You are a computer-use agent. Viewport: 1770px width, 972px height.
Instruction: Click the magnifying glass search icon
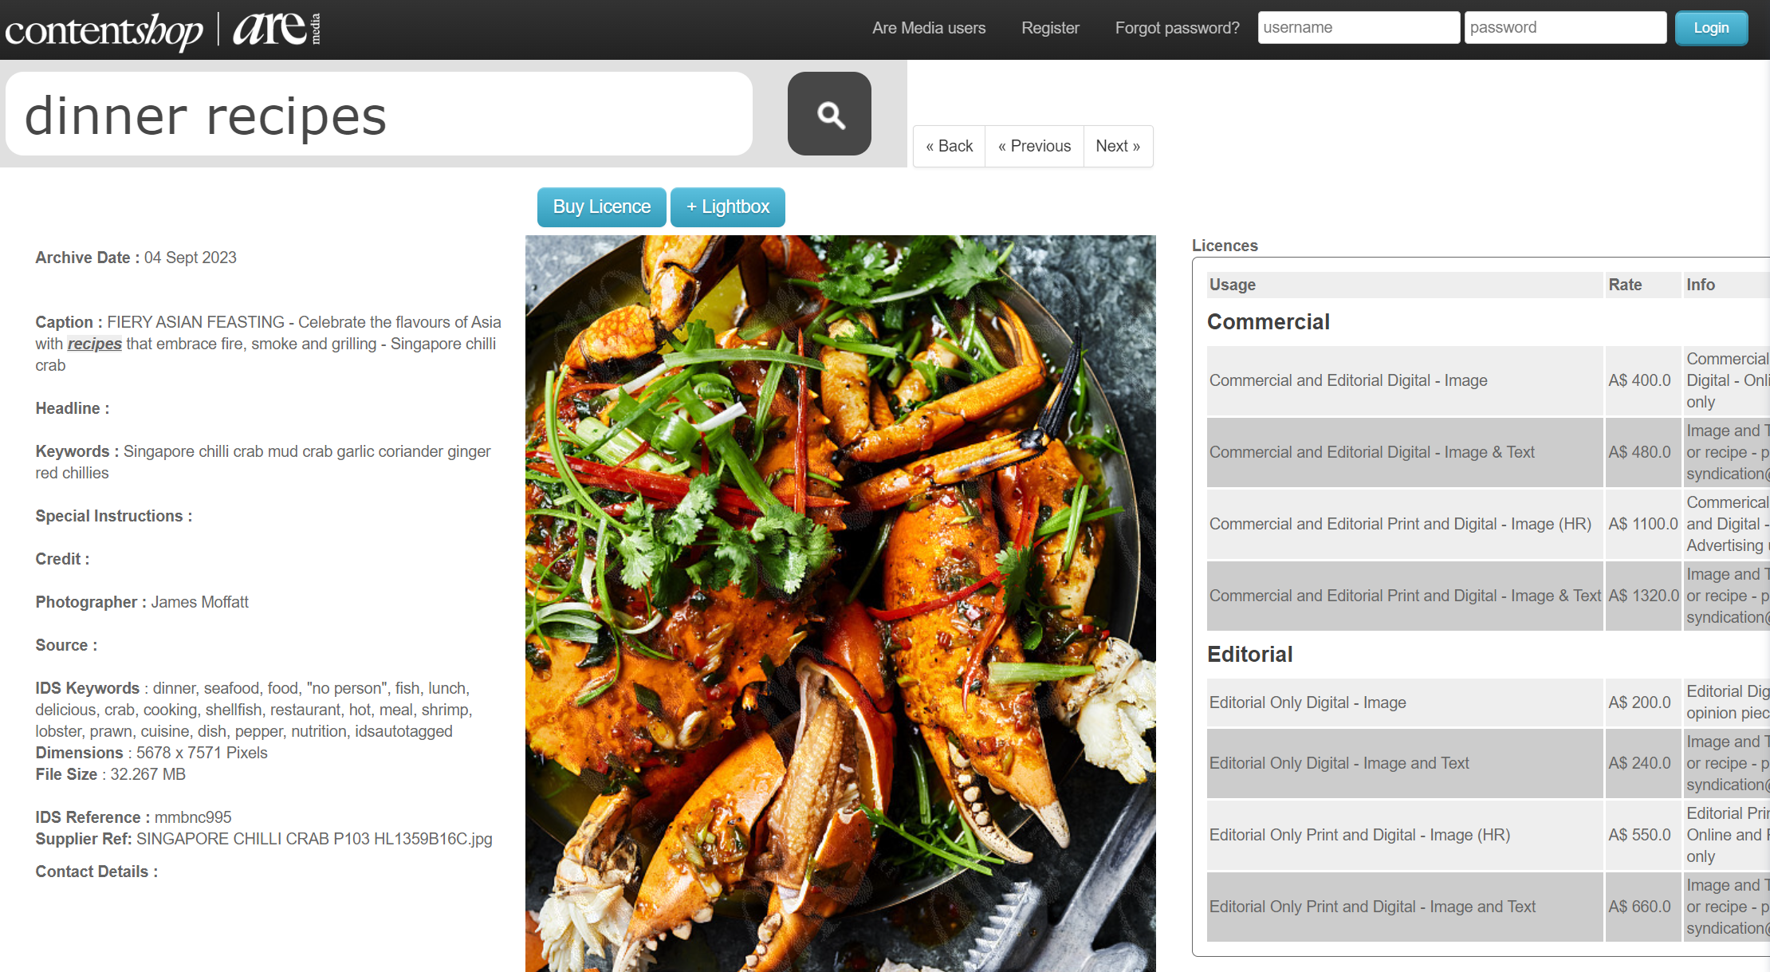(829, 114)
